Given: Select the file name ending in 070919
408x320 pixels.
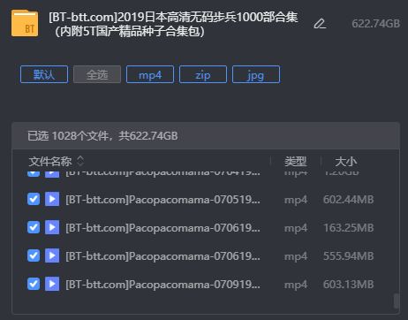Looking at the screenshot, I should pos(162,285).
